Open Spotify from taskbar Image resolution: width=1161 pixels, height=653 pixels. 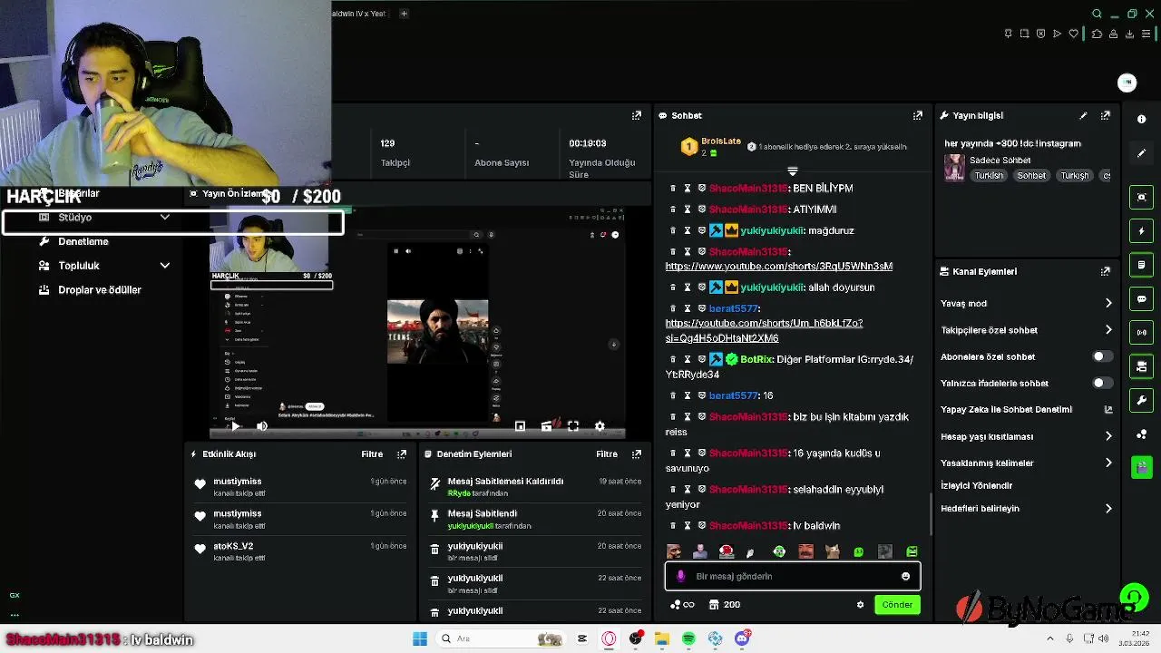tap(688, 638)
